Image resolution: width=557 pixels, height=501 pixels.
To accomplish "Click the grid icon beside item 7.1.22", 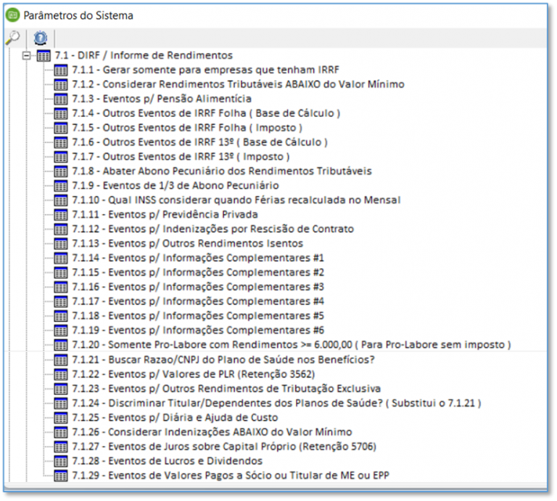I will [x=62, y=374].
